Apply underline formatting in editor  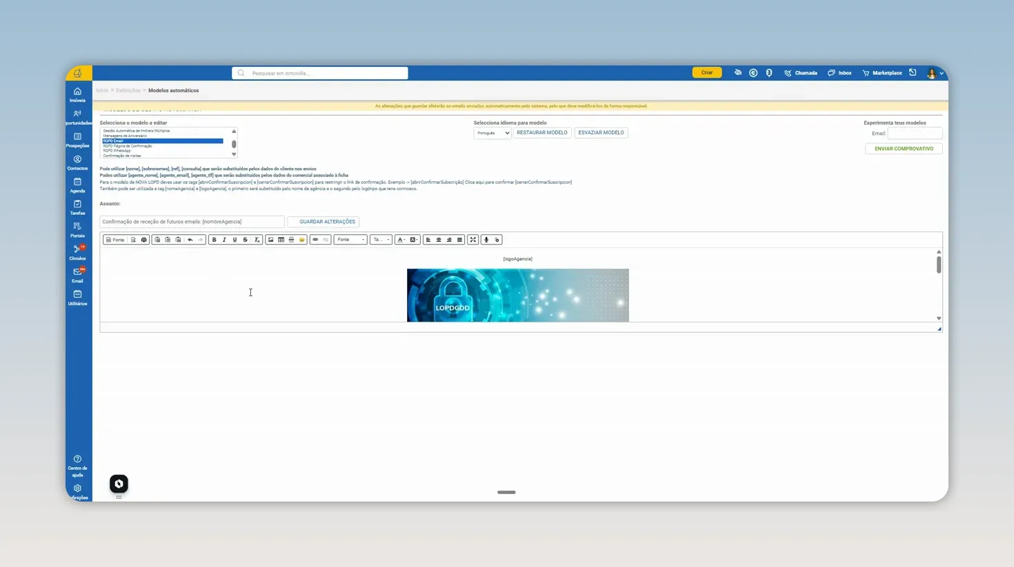[235, 240]
